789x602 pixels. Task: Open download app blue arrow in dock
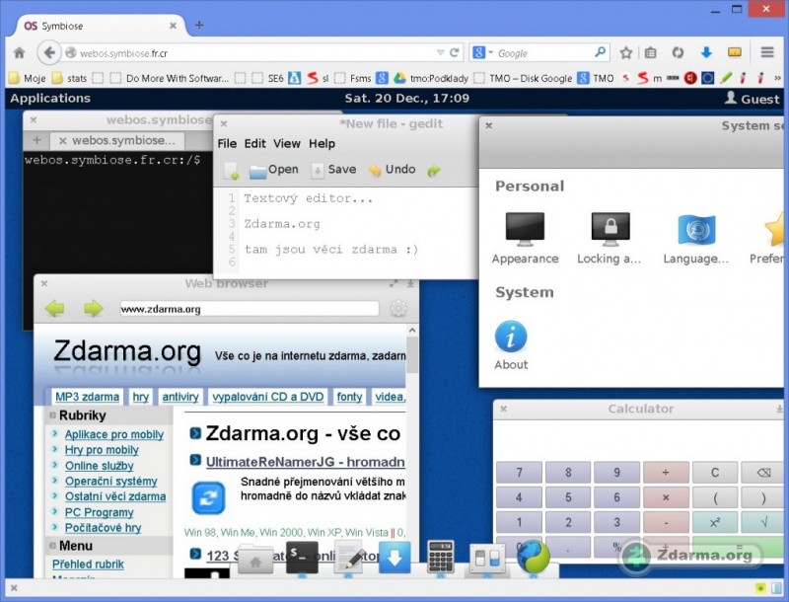pyautogui.click(x=394, y=558)
